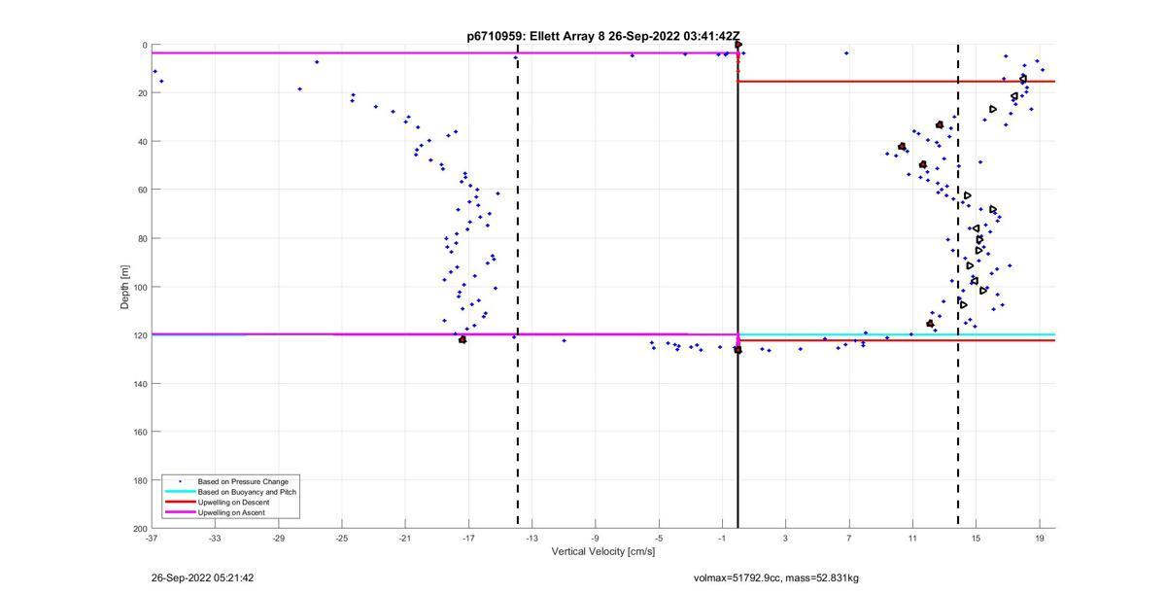Click the magenta line sample in the legend

tap(180, 512)
